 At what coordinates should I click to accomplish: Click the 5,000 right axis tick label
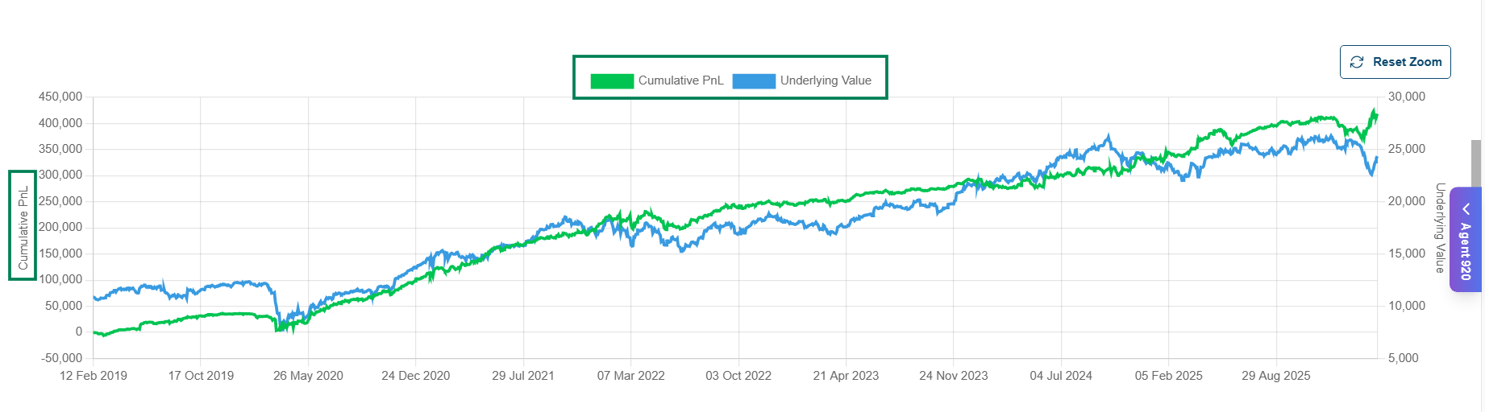pos(1404,358)
